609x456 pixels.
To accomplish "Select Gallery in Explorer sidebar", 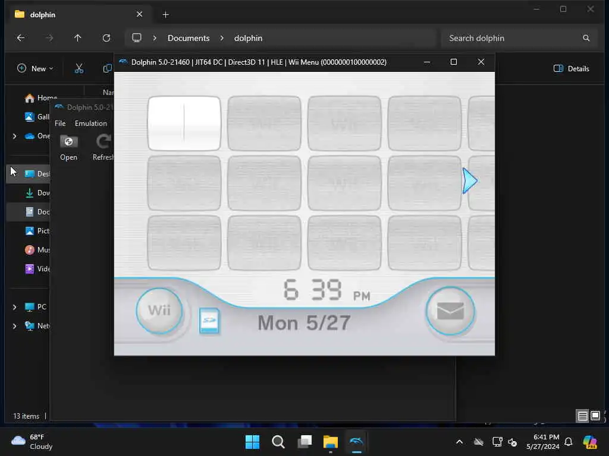I will 37,117.
